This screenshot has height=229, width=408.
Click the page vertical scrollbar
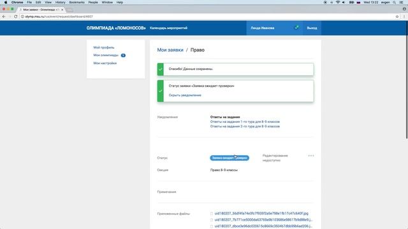407,80
